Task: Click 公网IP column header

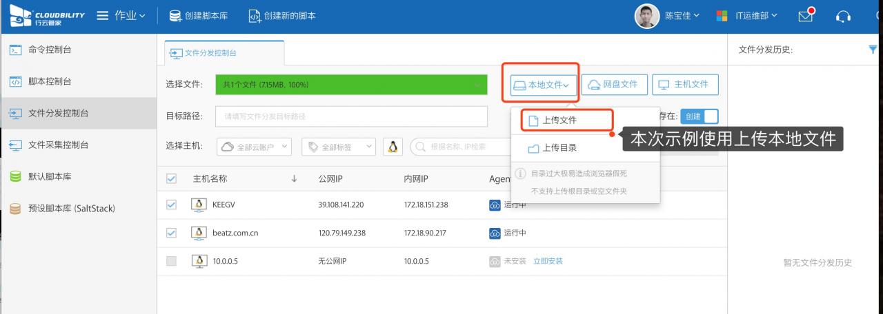Action: (x=330, y=179)
